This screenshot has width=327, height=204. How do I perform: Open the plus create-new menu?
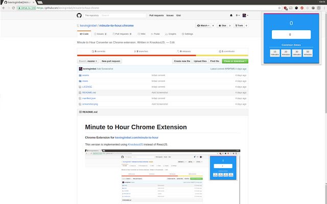238,15
